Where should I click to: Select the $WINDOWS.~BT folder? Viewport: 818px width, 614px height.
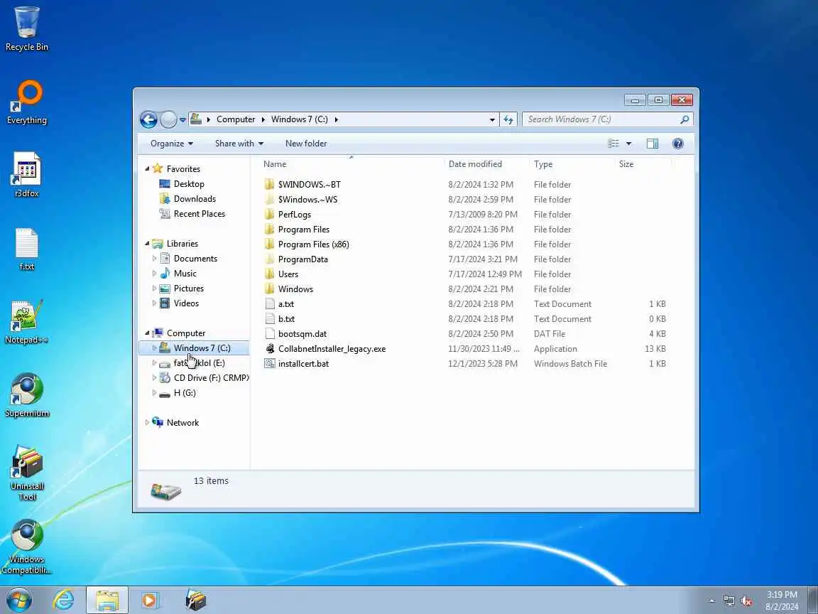[310, 184]
